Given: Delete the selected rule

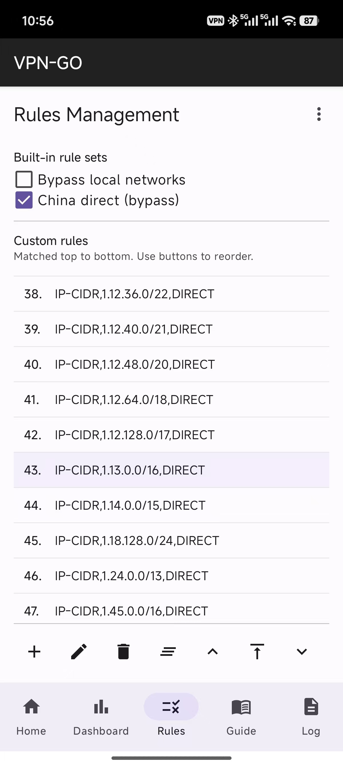Looking at the screenshot, I should (x=123, y=652).
